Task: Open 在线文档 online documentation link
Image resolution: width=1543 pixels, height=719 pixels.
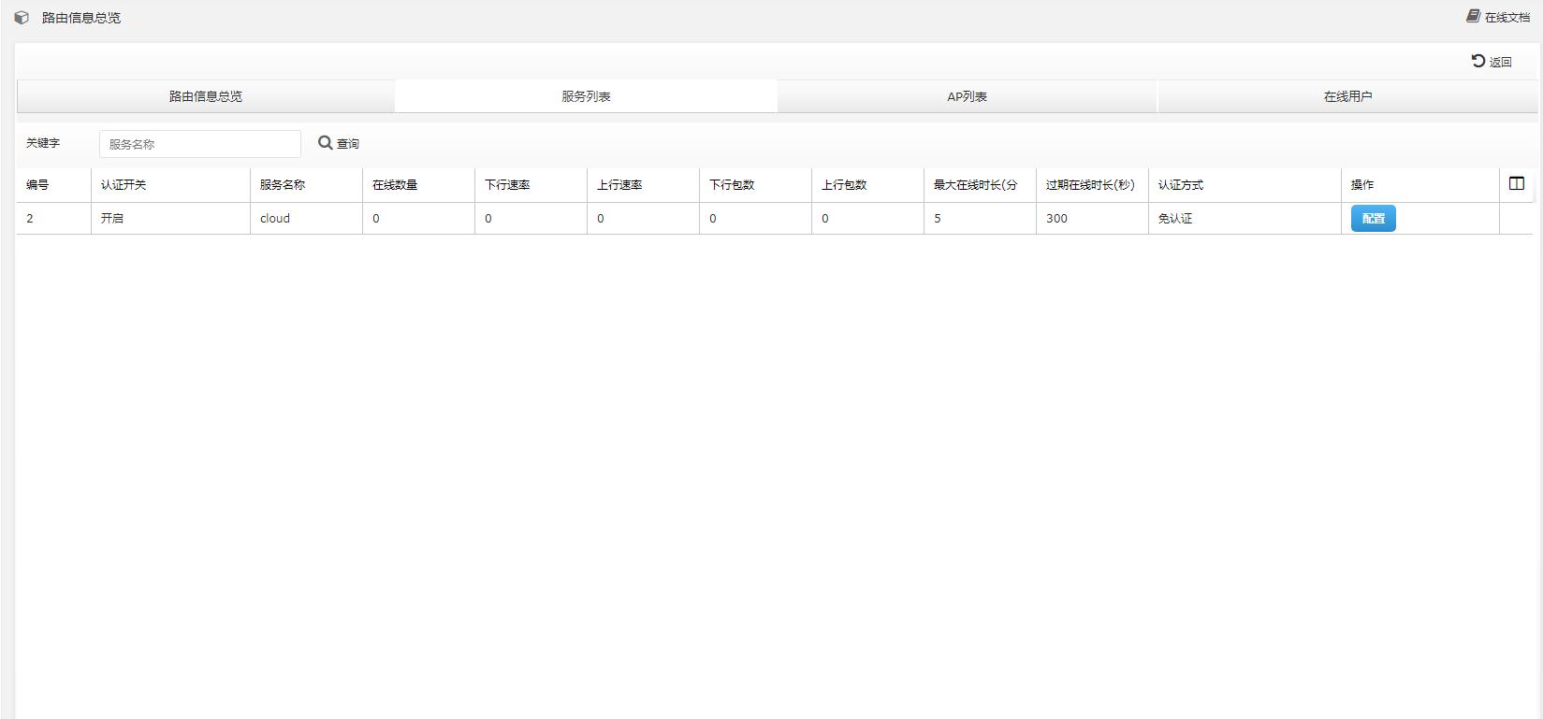Action: click(x=1498, y=17)
